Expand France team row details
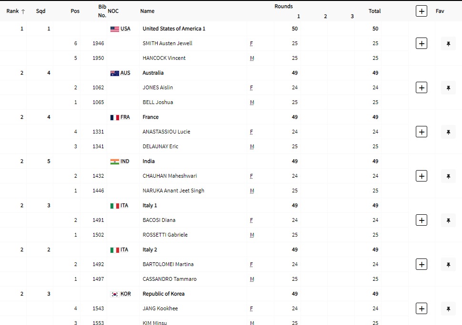The image size is (462, 325). (x=421, y=132)
